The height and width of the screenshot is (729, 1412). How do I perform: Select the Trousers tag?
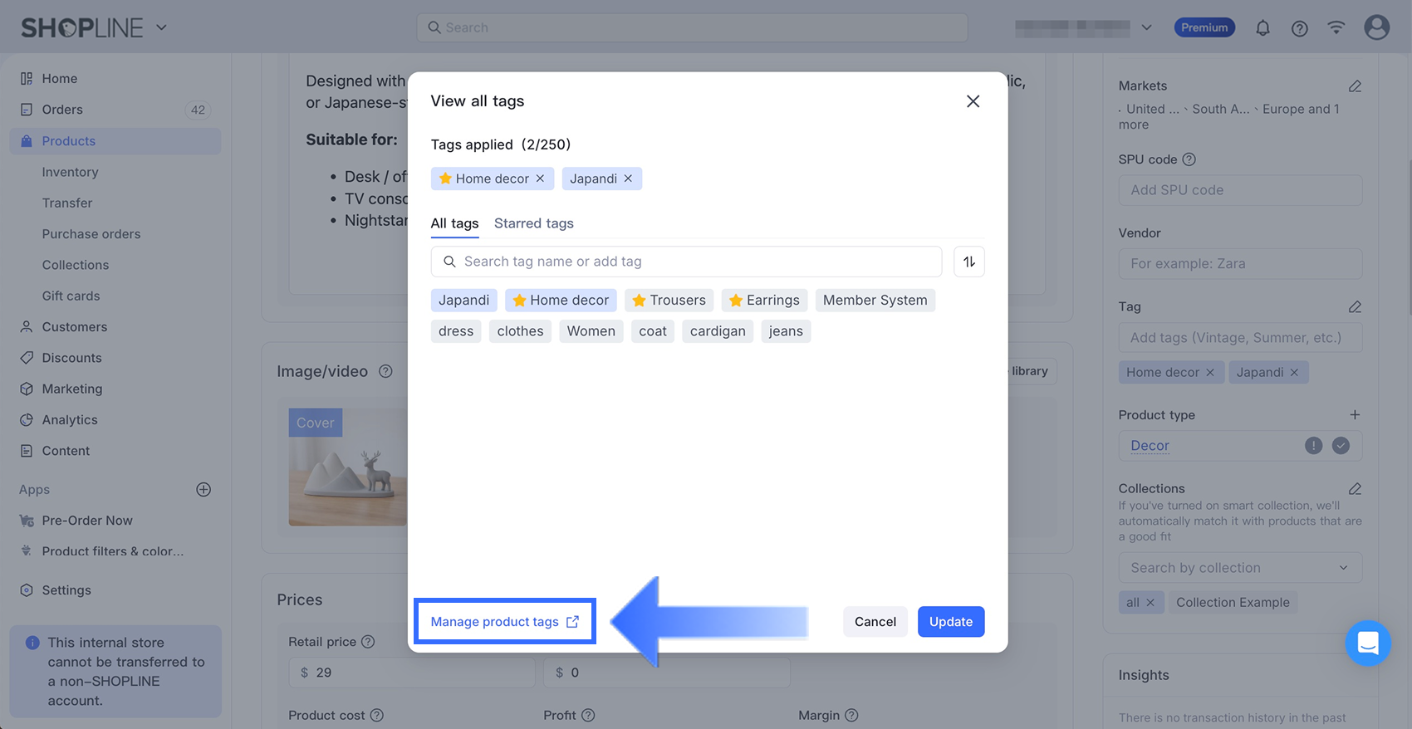[x=669, y=301]
